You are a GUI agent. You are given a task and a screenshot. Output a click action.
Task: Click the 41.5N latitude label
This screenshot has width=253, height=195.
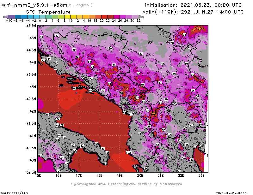31,123
